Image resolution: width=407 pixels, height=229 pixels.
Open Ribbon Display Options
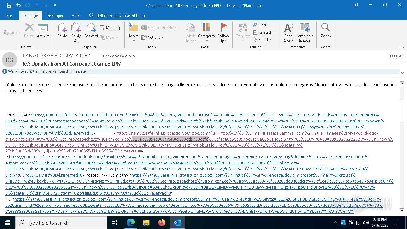(x=356, y=5)
